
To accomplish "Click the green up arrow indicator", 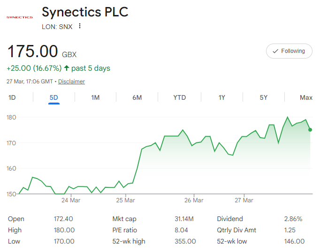I will click(67, 68).
